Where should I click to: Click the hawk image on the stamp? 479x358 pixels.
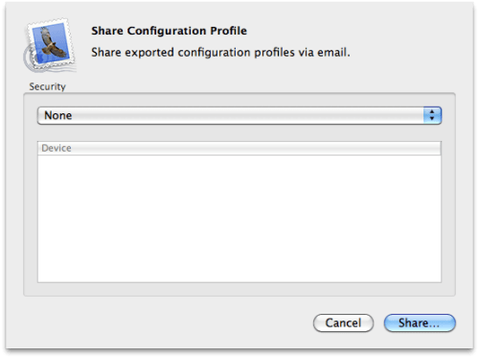[51, 42]
